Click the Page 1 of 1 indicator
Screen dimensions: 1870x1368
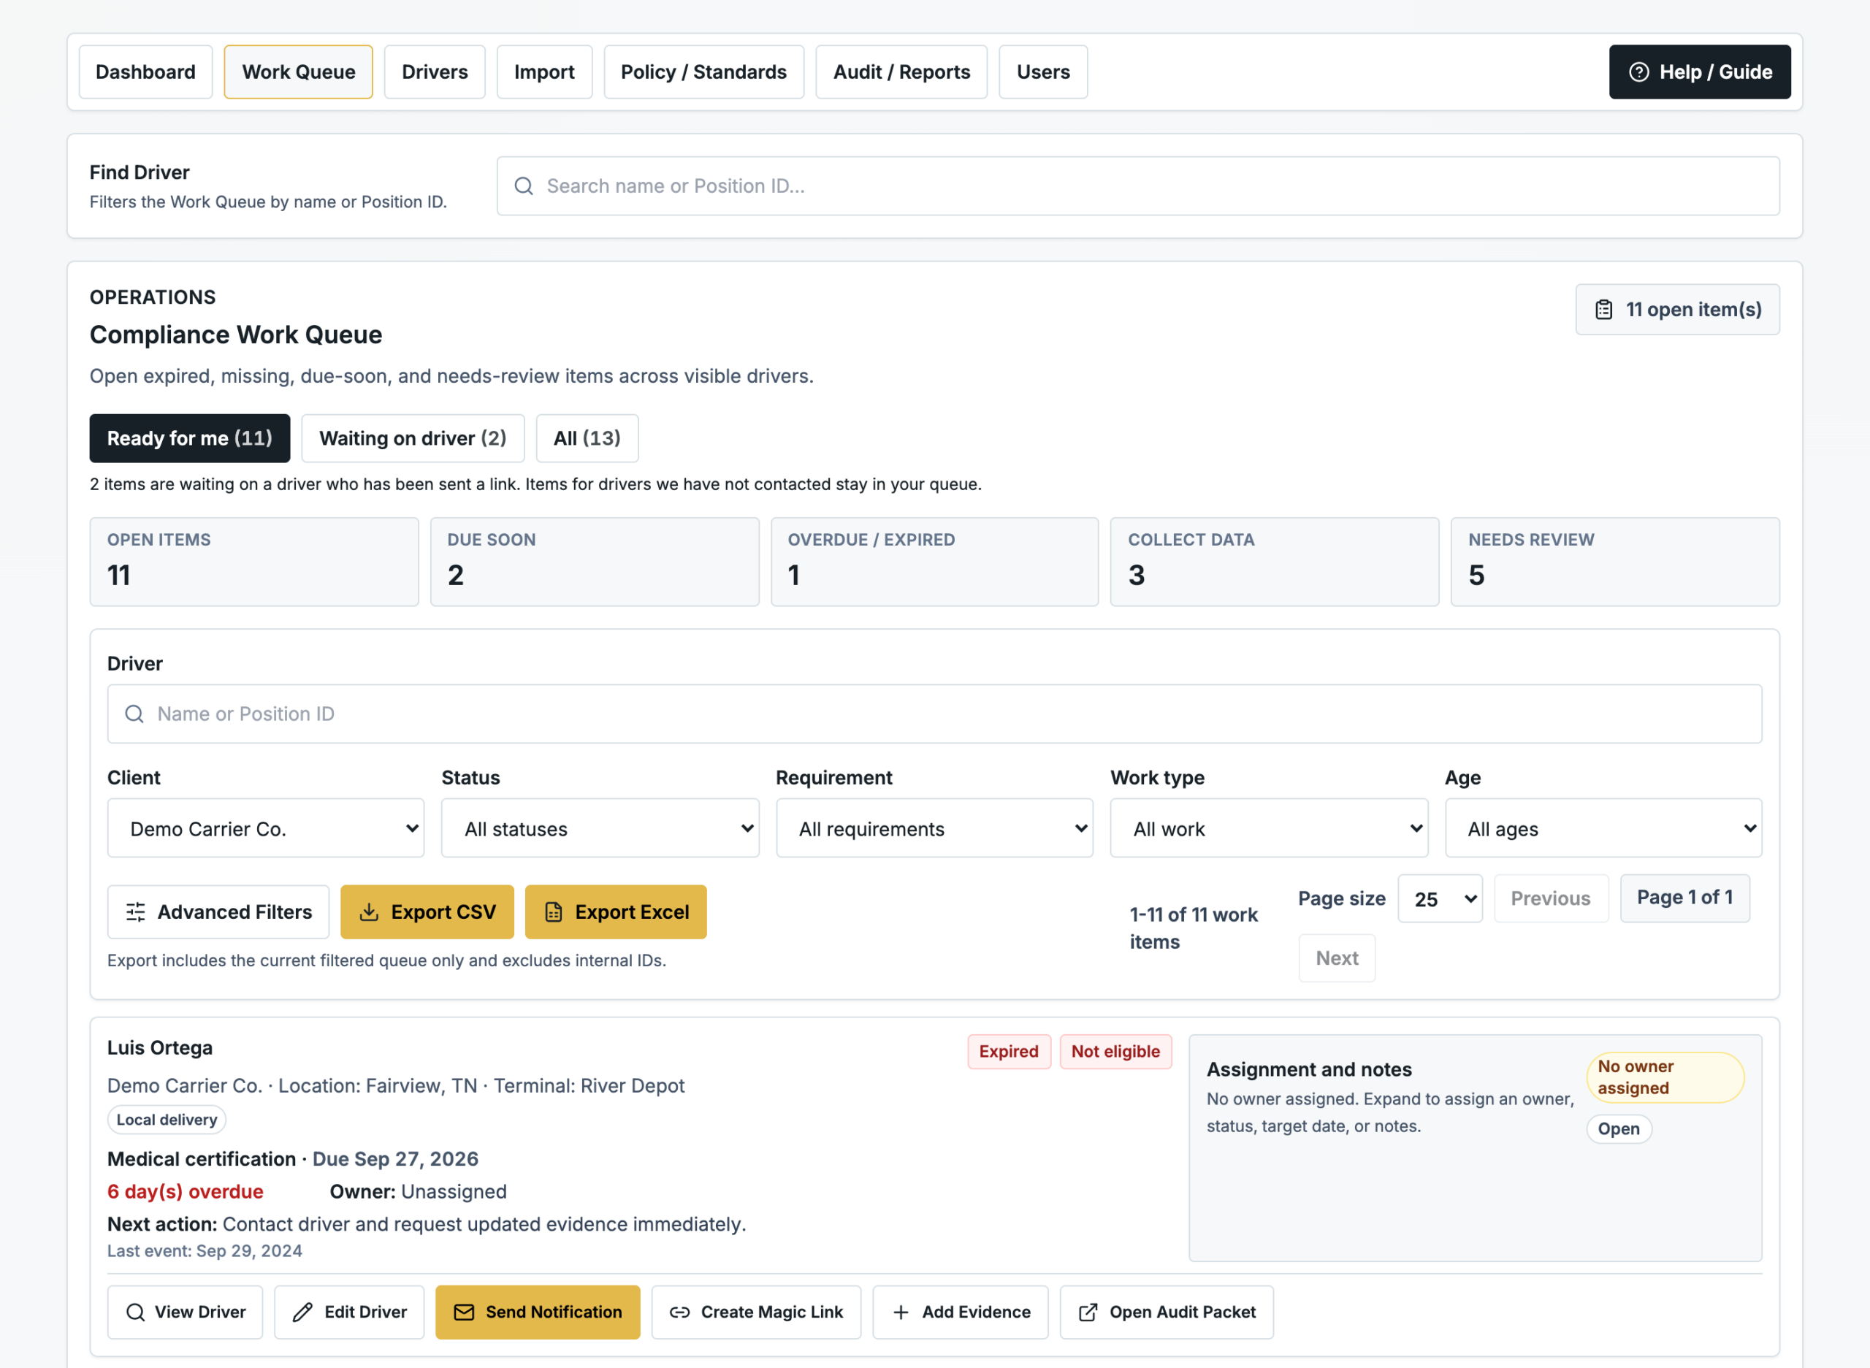pyautogui.click(x=1684, y=898)
